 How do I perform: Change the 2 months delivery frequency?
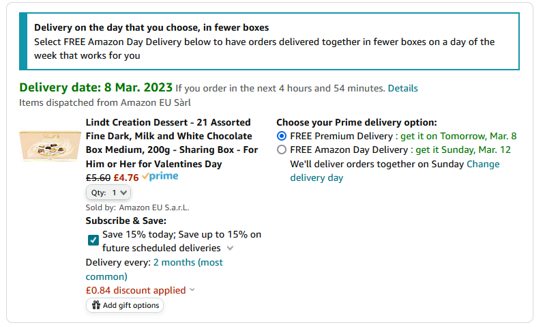click(154, 269)
